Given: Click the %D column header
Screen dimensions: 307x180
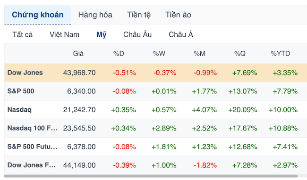Looking at the screenshot, I should coord(119,54).
